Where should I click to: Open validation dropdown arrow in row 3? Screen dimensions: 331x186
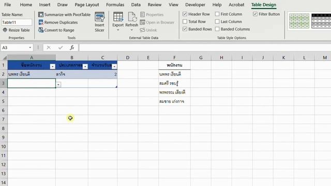click(58, 85)
